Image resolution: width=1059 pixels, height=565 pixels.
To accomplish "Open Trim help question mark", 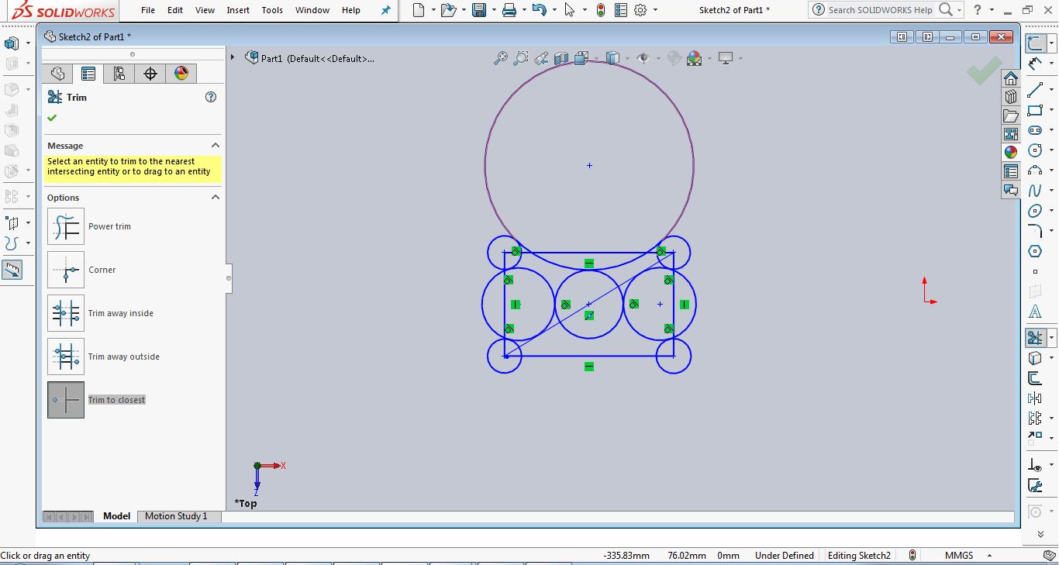I will point(211,97).
